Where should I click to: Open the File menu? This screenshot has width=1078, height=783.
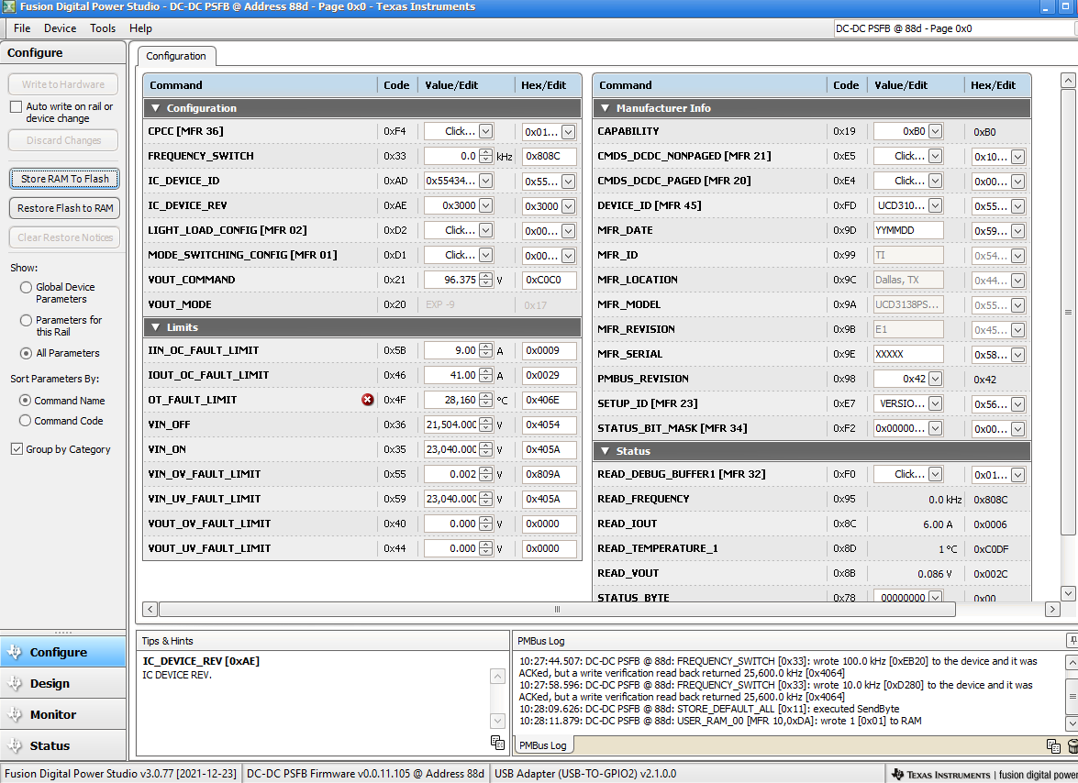click(x=22, y=28)
